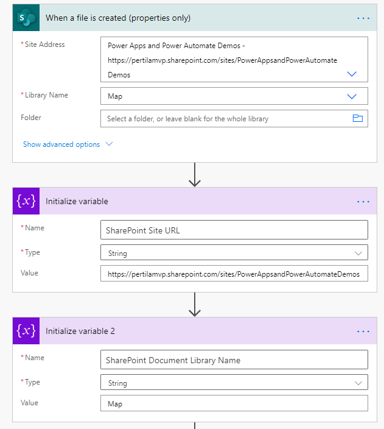Viewport: 384px width, 429px height.
Task: Expand the Site Address dropdown
Action: 351,74
